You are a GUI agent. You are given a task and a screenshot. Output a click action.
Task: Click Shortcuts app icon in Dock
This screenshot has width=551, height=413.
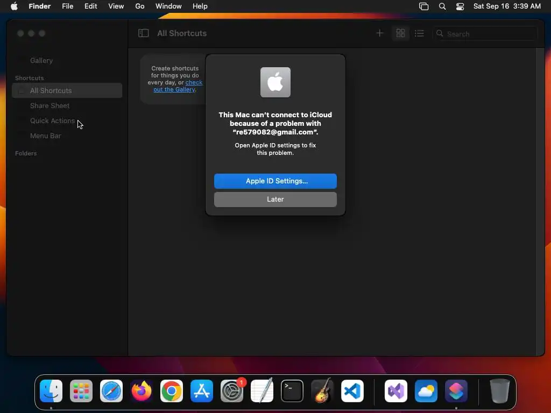[x=456, y=391]
